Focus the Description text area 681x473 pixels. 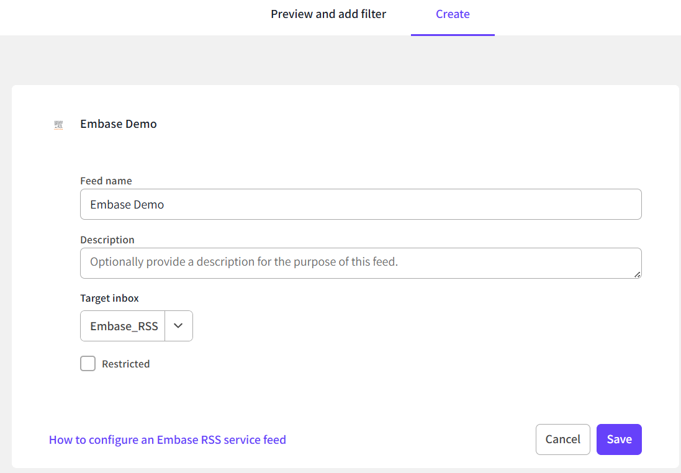[x=360, y=263]
